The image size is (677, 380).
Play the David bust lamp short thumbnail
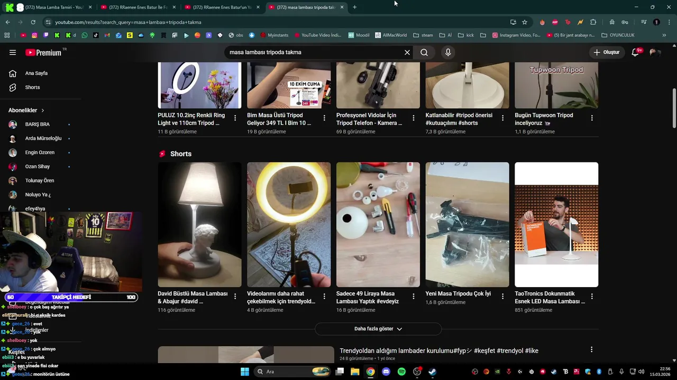click(199, 224)
